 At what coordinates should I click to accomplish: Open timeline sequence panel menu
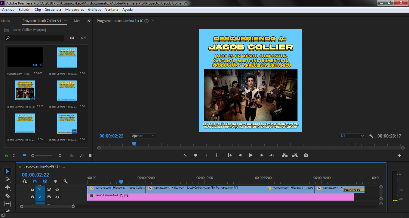coord(64,167)
